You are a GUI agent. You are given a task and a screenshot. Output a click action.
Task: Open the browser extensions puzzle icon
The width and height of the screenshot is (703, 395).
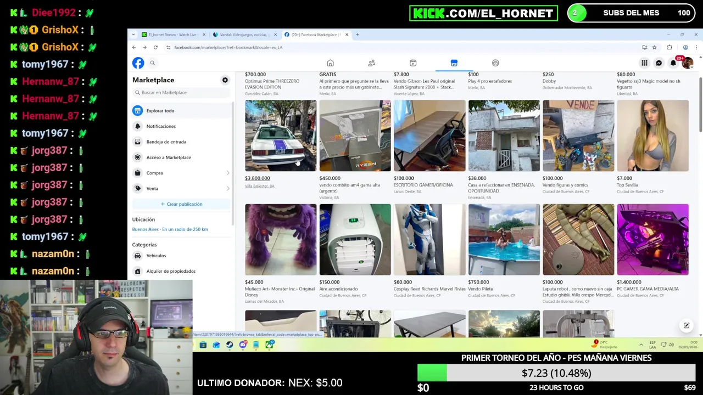(x=669, y=48)
